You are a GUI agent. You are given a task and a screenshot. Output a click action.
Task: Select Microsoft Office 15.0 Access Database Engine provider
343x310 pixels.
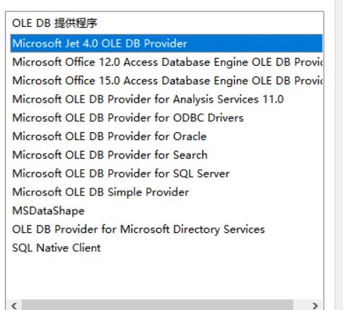(x=166, y=81)
